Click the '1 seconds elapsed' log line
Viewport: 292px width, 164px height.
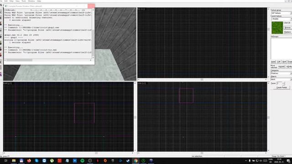(x=20, y=42)
